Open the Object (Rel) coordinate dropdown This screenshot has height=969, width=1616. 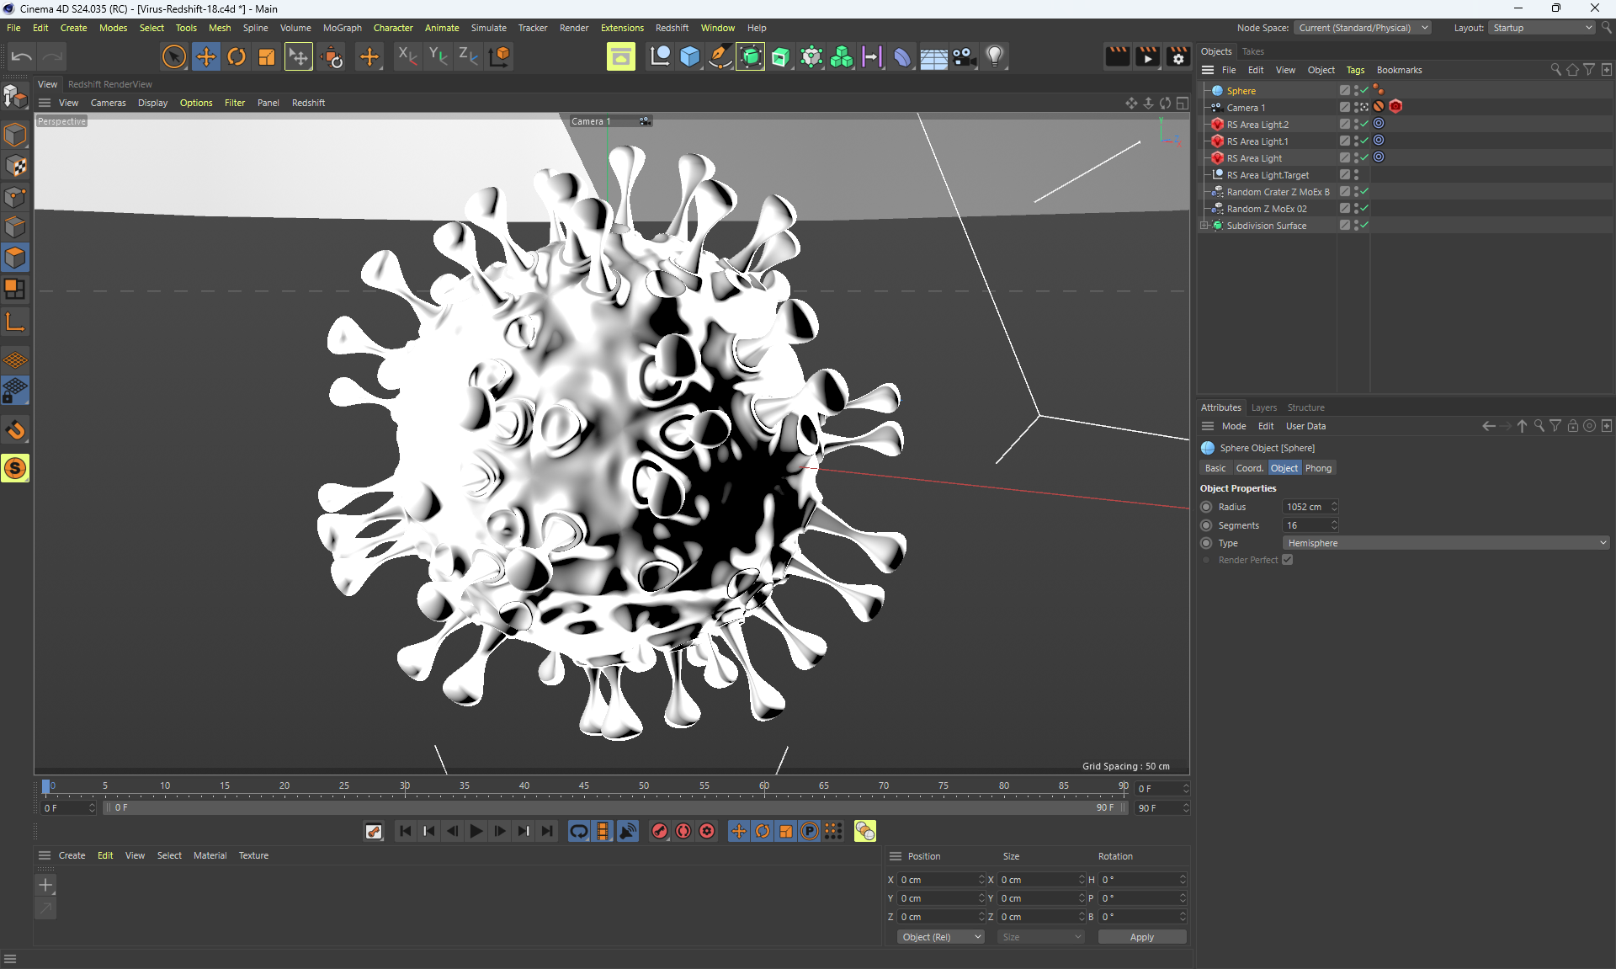(x=940, y=937)
